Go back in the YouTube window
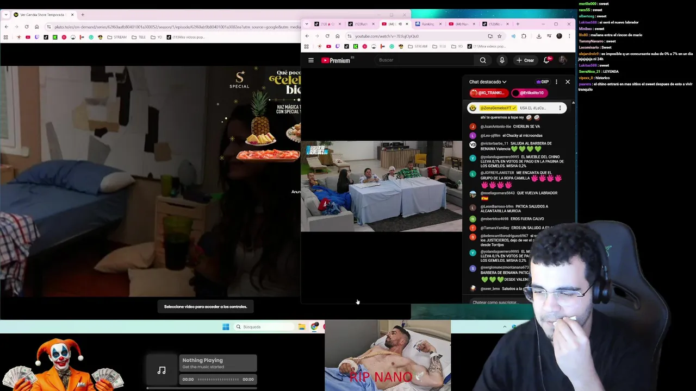 307,36
